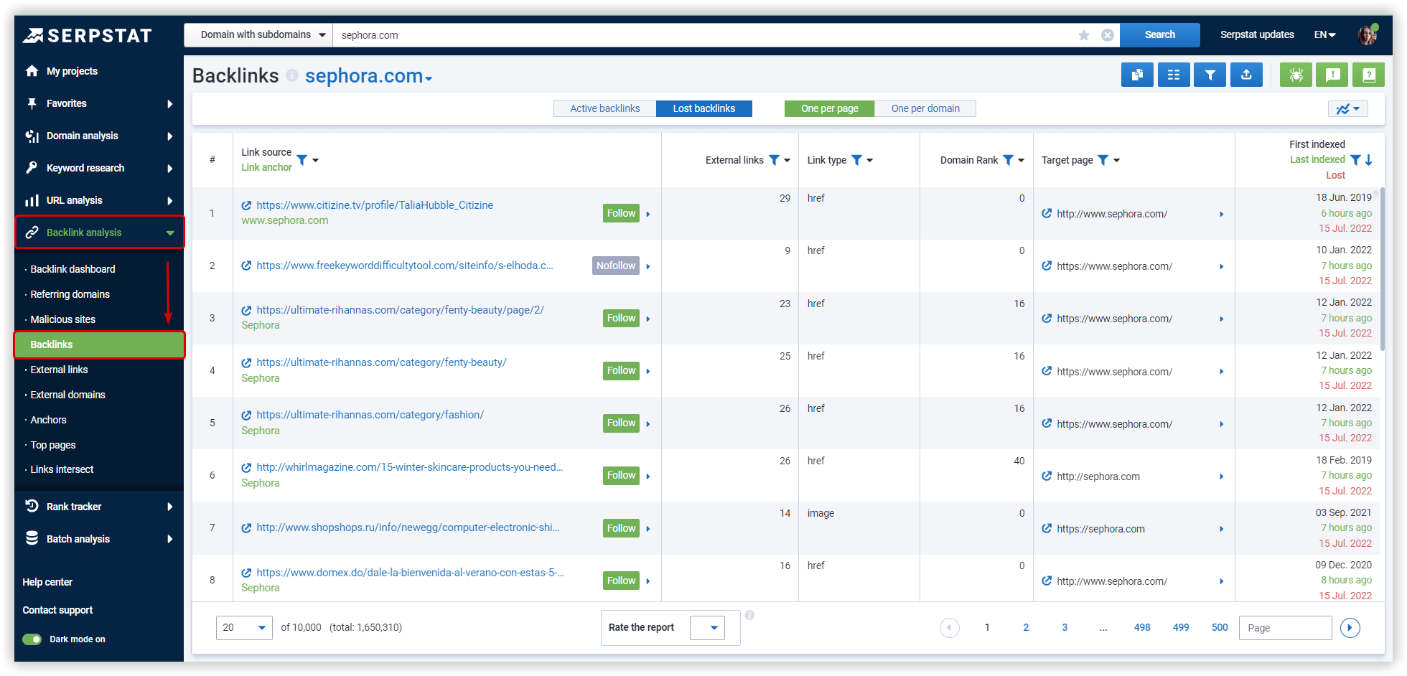
Task: Click the list columns settings icon
Action: point(1174,75)
